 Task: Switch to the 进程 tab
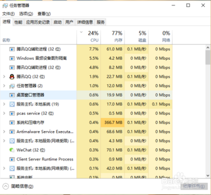coord(6,22)
